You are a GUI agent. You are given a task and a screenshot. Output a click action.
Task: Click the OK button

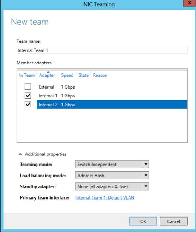coord(143,221)
